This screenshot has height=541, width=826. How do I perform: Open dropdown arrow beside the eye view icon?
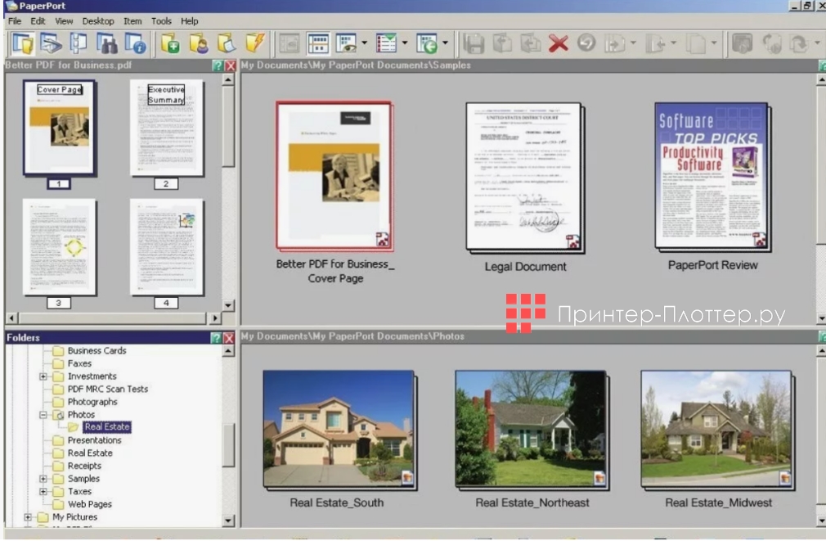coord(364,43)
